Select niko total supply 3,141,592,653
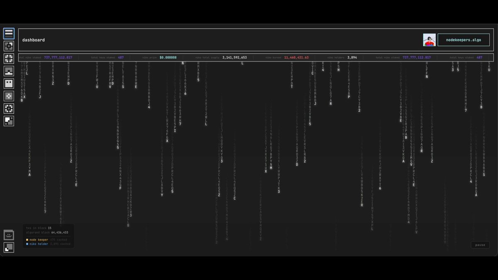This screenshot has width=498, height=280. coord(234,58)
